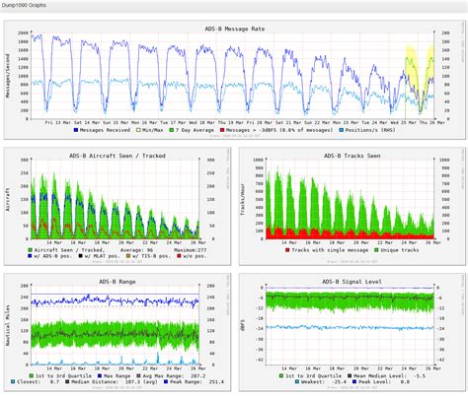Open the ADS-B Range graph
The width and height of the screenshot is (468, 397).
117,332
